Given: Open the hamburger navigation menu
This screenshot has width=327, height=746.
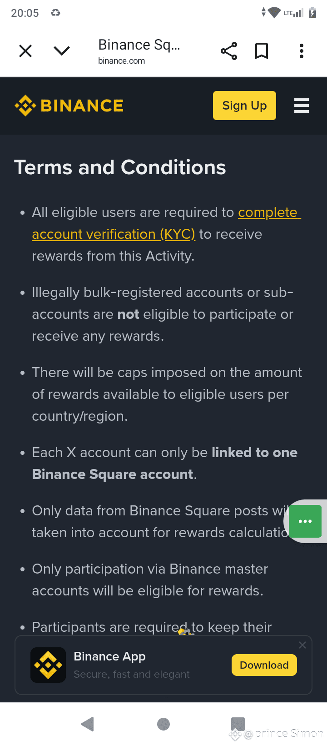Looking at the screenshot, I should 302,106.
